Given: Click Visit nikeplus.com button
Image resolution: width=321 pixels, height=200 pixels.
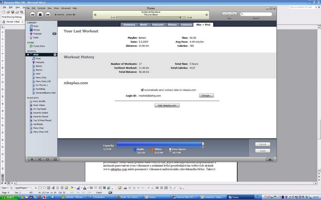Looking at the screenshot, I should 167,105.
